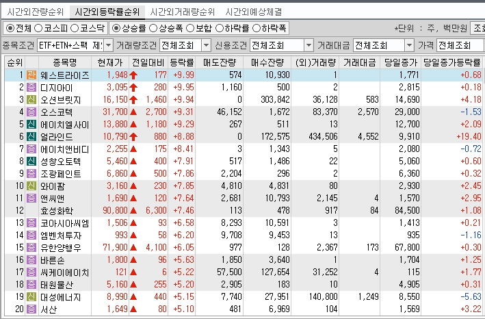Click 유한양행우 price 71,900
This screenshot has height=319, width=485.
115,248
